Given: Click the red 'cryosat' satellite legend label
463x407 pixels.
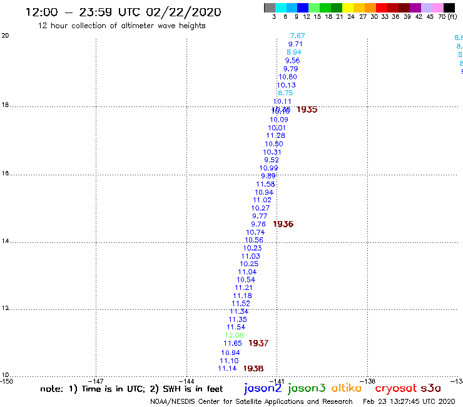Looking at the screenshot, I should click(395, 389).
